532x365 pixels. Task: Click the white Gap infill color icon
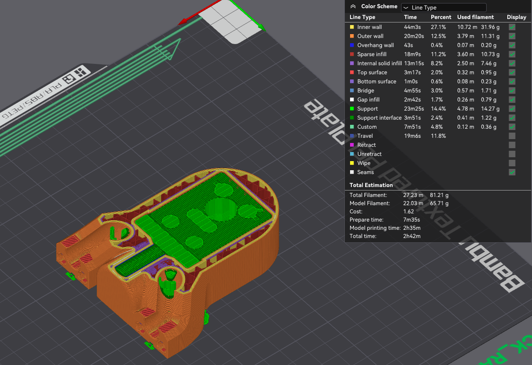[352, 100]
